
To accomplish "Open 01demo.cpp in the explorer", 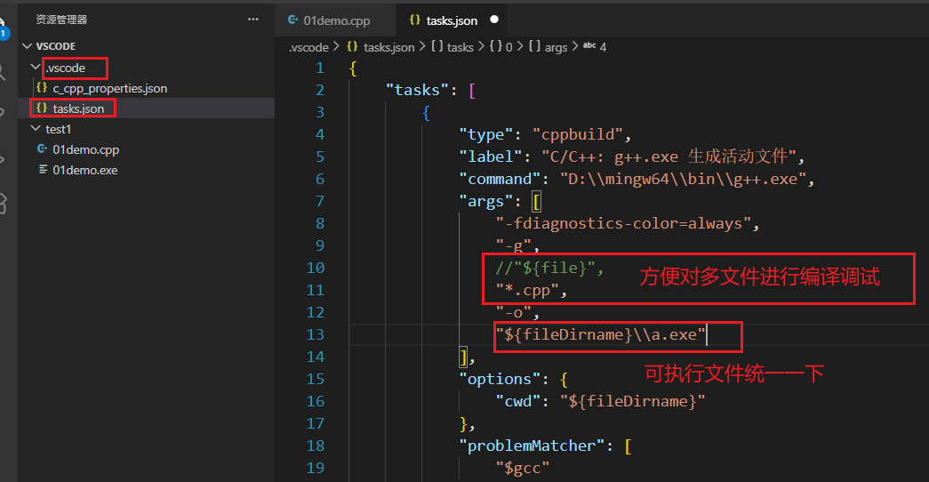I will click(x=86, y=150).
